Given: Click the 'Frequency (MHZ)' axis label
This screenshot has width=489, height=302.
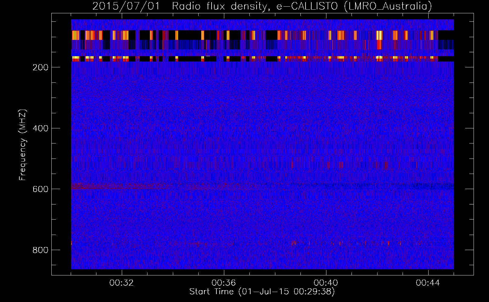Looking at the screenshot, I should pos(23,145).
